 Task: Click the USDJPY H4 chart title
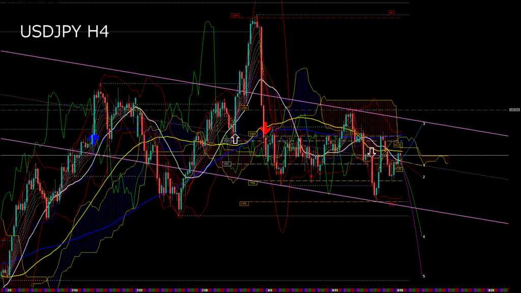(x=64, y=32)
